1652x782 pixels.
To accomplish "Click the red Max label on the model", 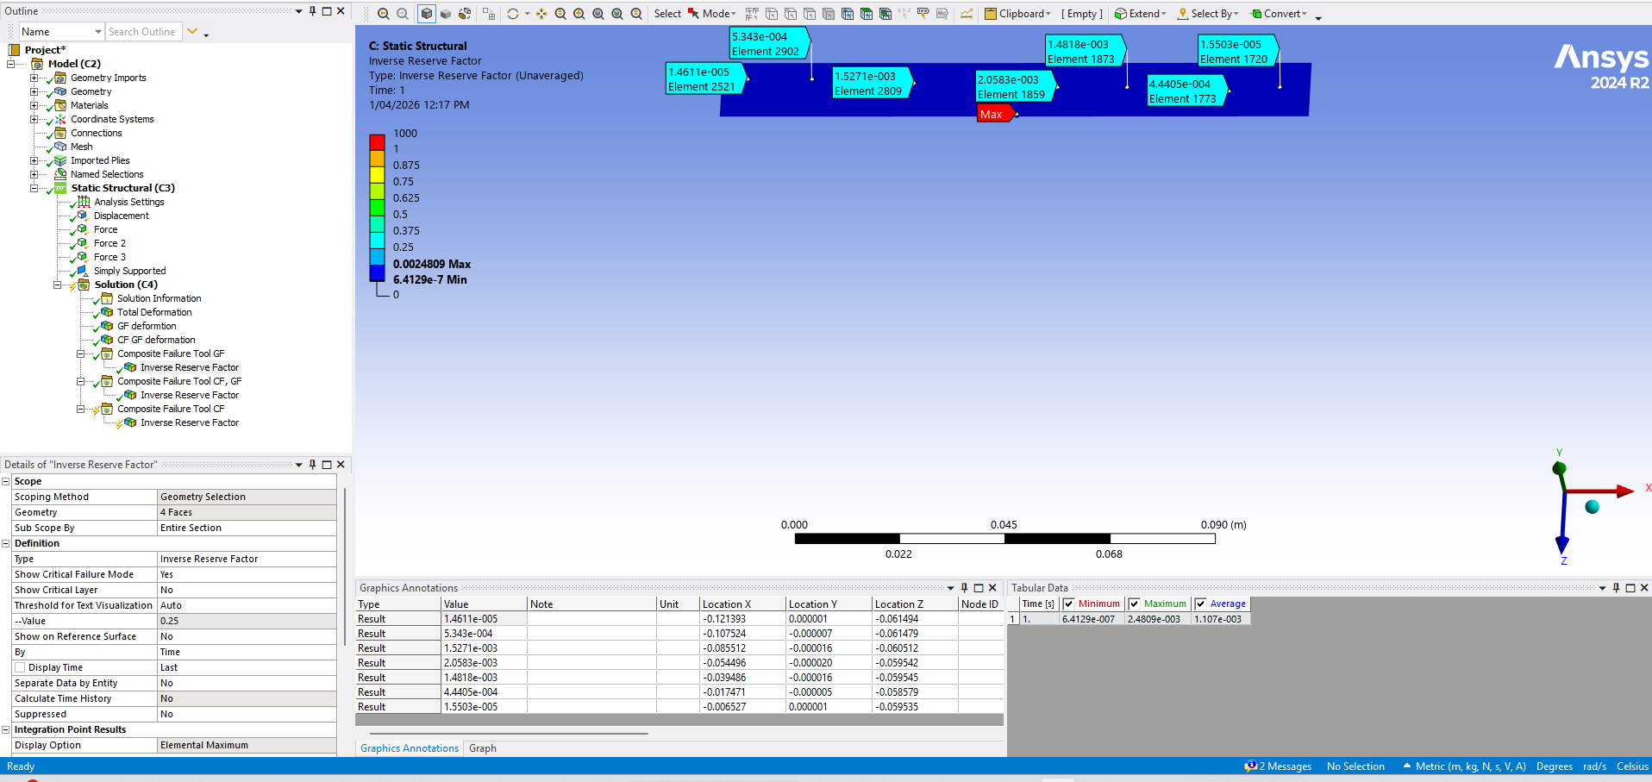I will tap(994, 114).
